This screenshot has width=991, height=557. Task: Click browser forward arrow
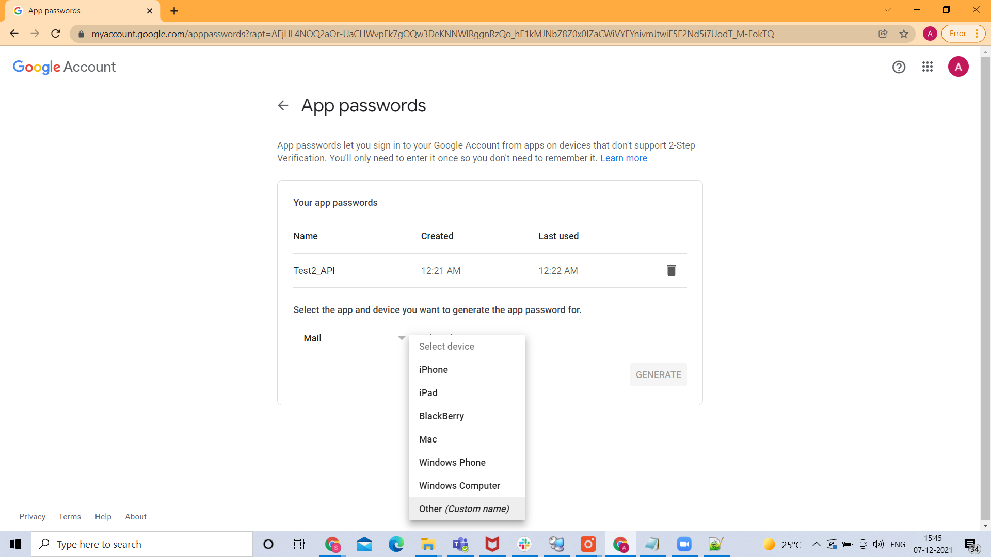click(35, 34)
